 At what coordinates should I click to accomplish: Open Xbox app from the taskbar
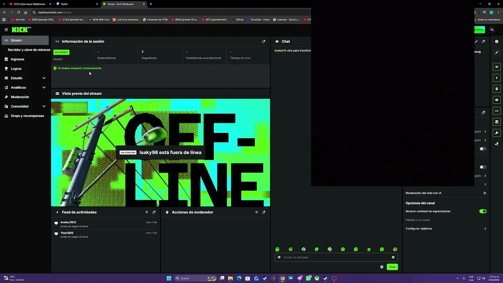pos(317,278)
